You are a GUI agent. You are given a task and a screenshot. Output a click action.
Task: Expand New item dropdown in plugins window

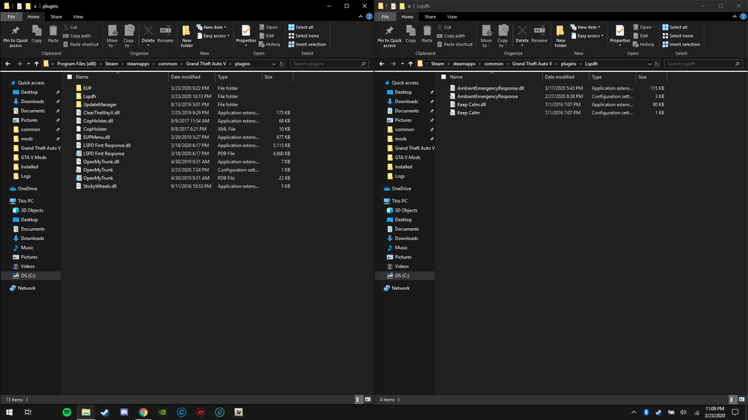[213, 27]
